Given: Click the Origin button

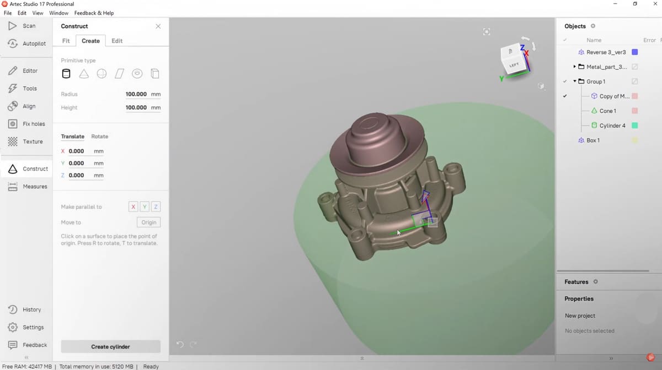Looking at the screenshot, I should (149, 222).
